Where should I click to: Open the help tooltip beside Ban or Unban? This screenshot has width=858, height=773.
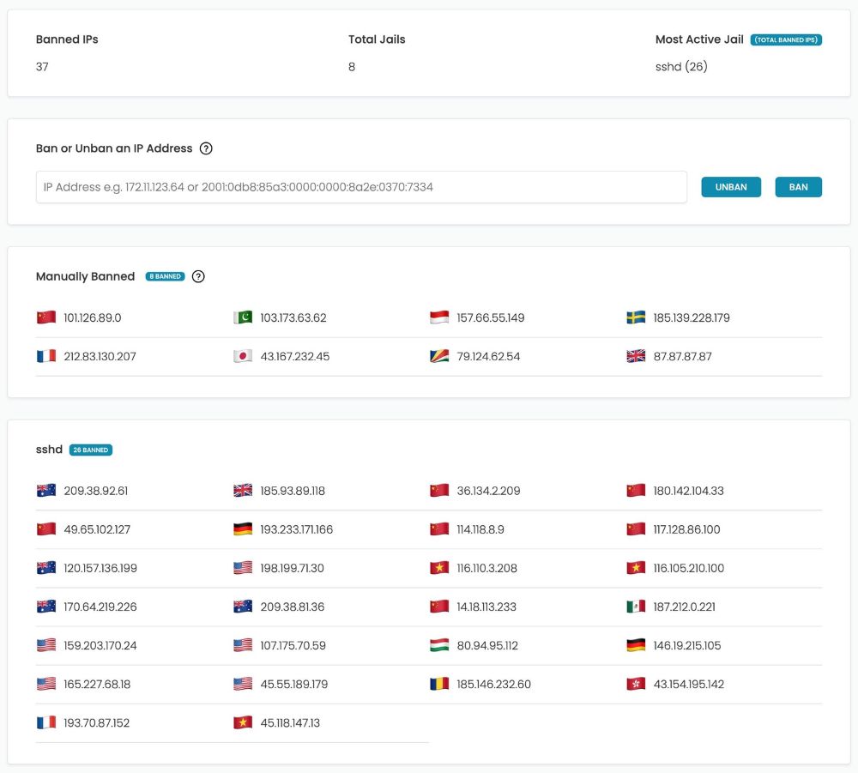tap(205, 148)
